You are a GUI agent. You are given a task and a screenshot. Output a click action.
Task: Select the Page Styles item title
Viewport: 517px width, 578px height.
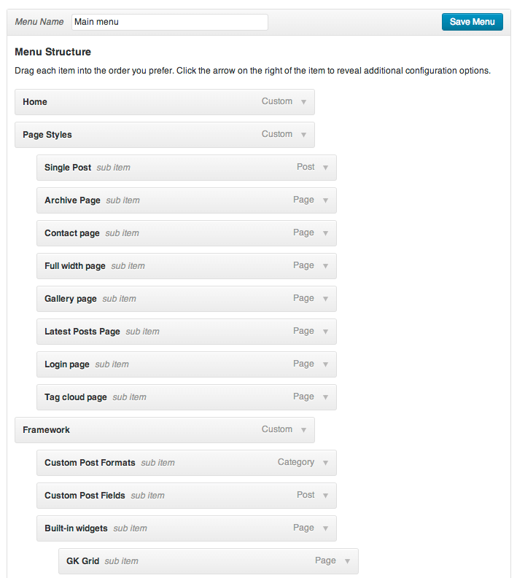point(47,135)
